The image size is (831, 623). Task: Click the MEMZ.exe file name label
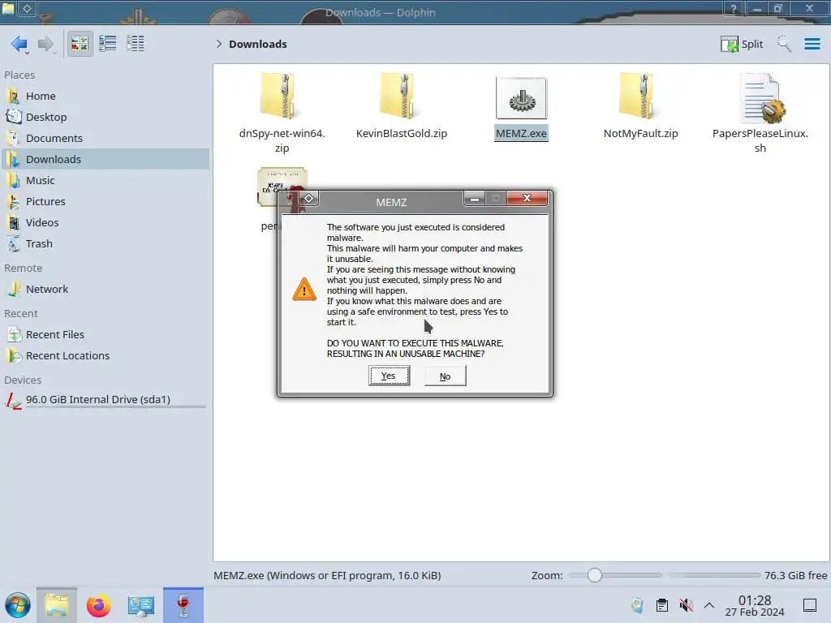(522, 134)
